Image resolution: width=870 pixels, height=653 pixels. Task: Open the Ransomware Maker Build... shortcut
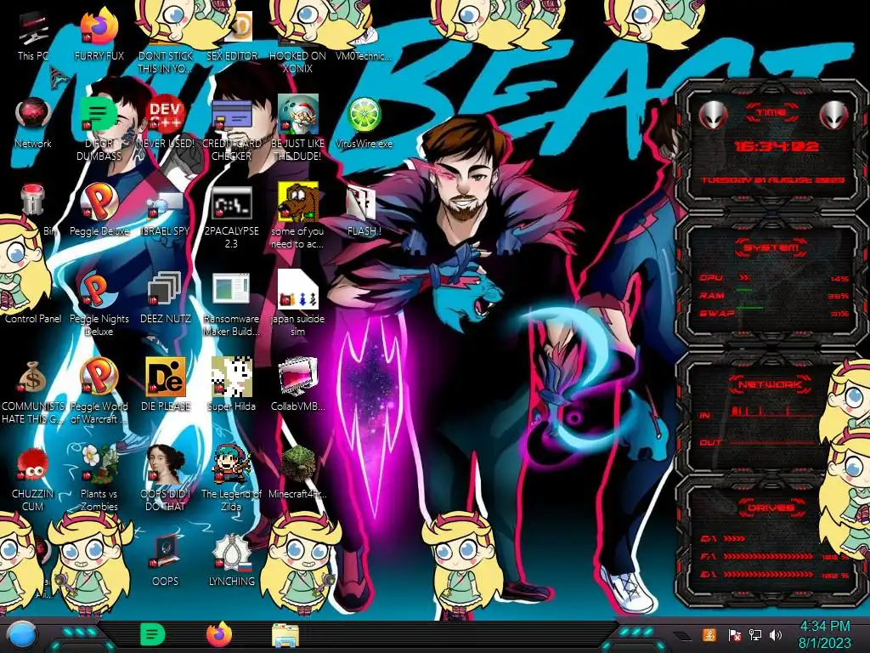[x=231, y=304]
